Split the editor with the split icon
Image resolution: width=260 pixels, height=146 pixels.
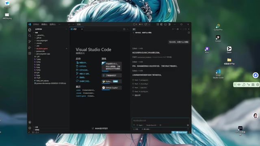click(x=124, y=29)
